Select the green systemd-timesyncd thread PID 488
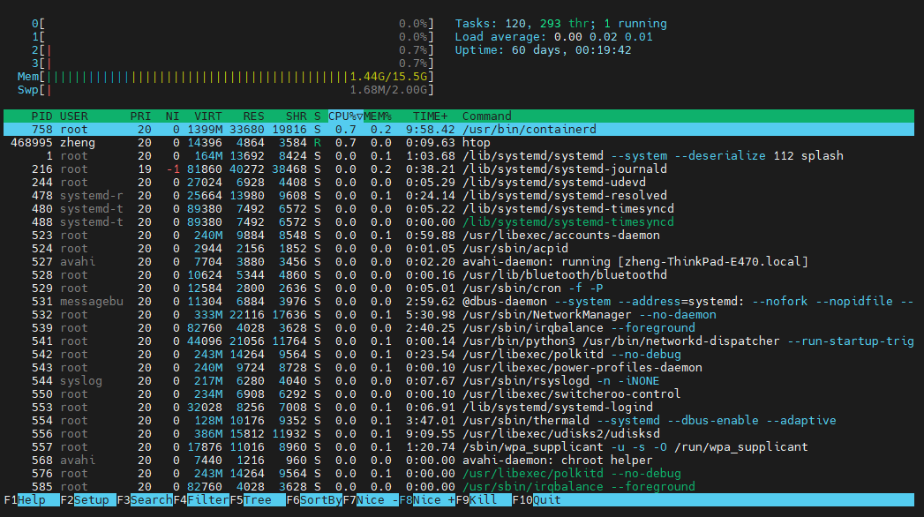This screenshot has height=517, width=924. 459,222
